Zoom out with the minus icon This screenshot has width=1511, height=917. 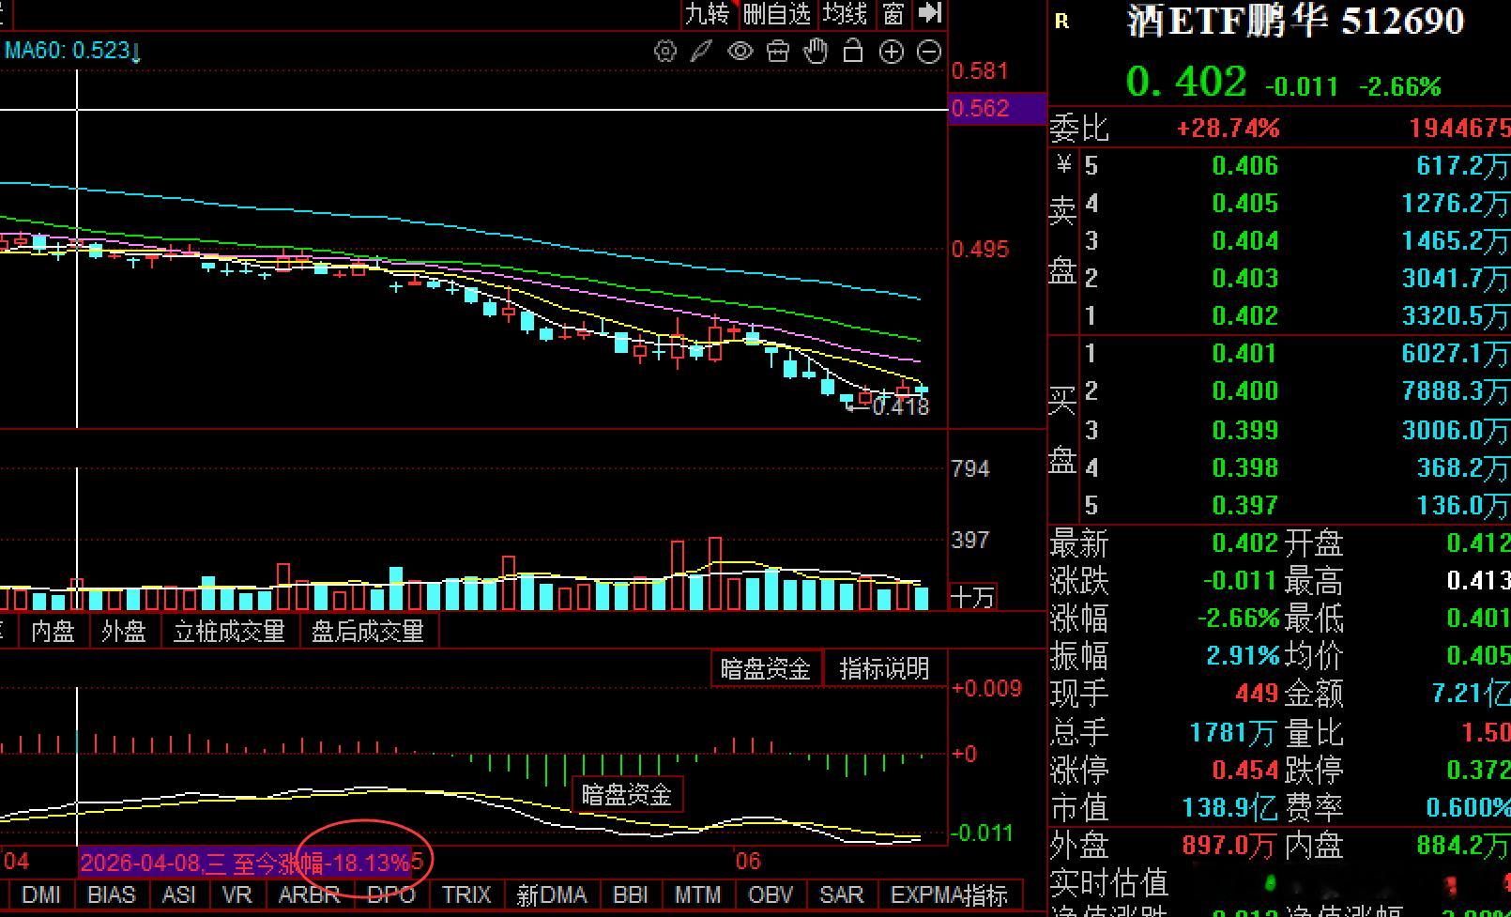(x=928, y=52)
